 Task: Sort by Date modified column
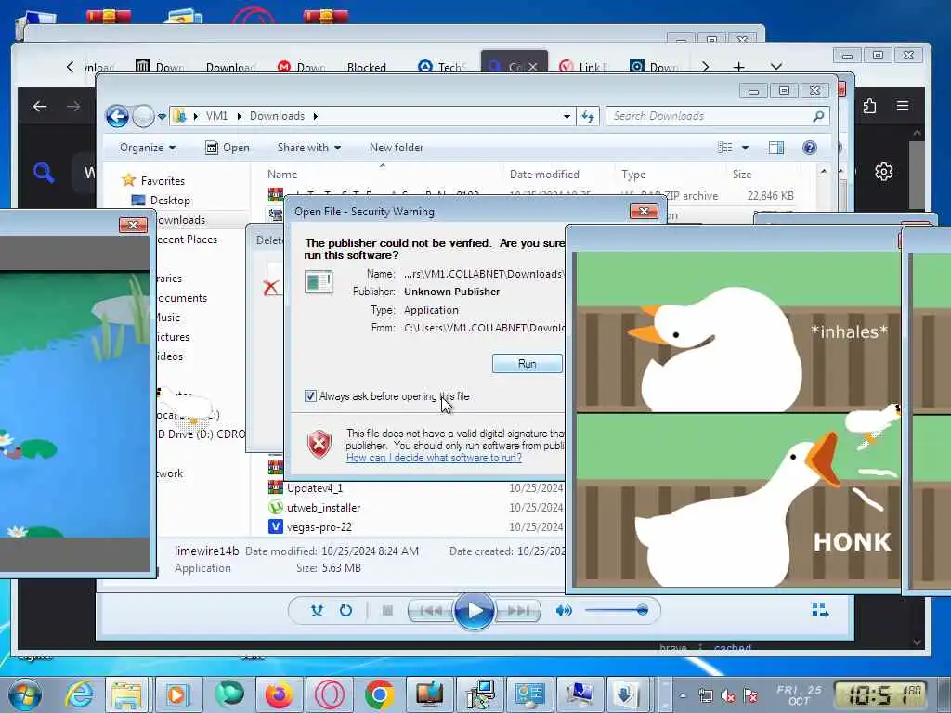click(x=544, y=174)
